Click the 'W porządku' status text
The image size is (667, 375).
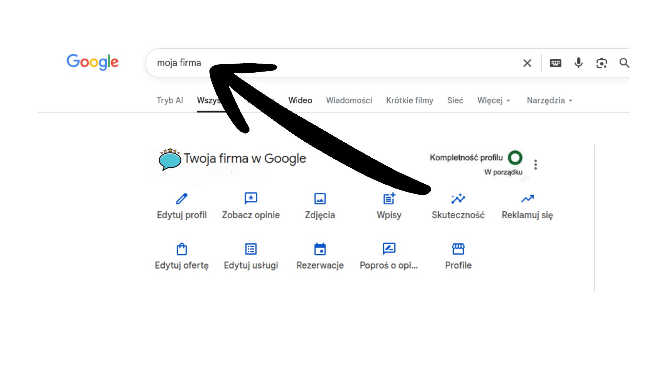coord(503,172)
